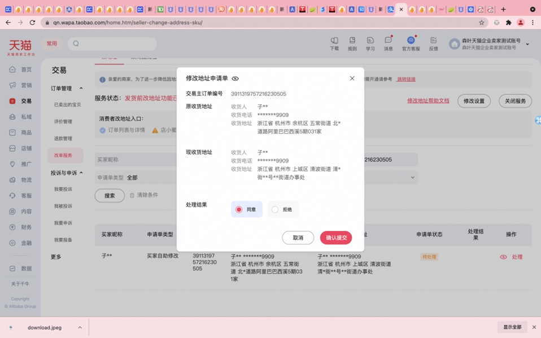Expand download.jpeg options chevron in downloads bar
This screenshot has width=541, height=338.
point(80,327)
